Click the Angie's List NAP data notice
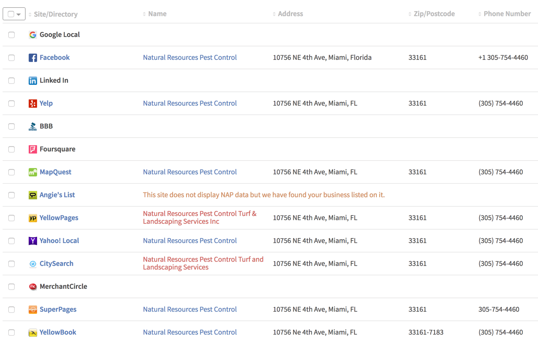The height and width of the screenshot is (343, 538). coord(264,195)
